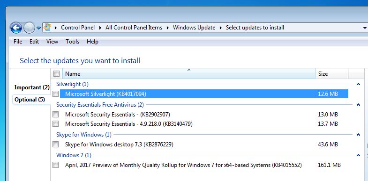Click Windows 7 (1) group header
368x181 pixels.
coord(74,155)
